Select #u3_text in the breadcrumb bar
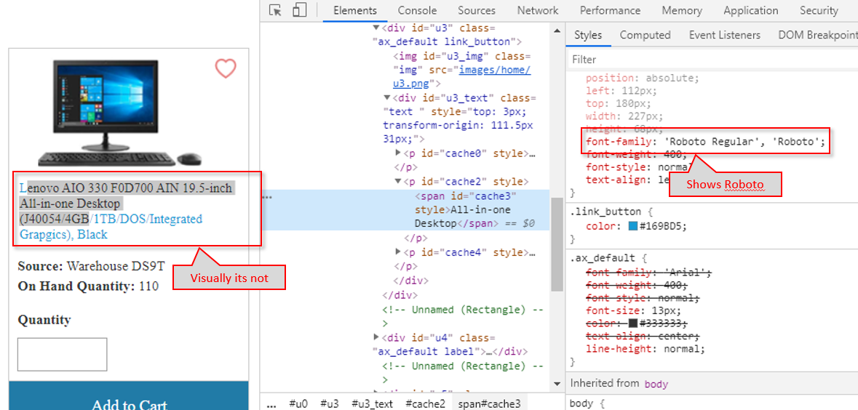 click(x=372, y=403)
